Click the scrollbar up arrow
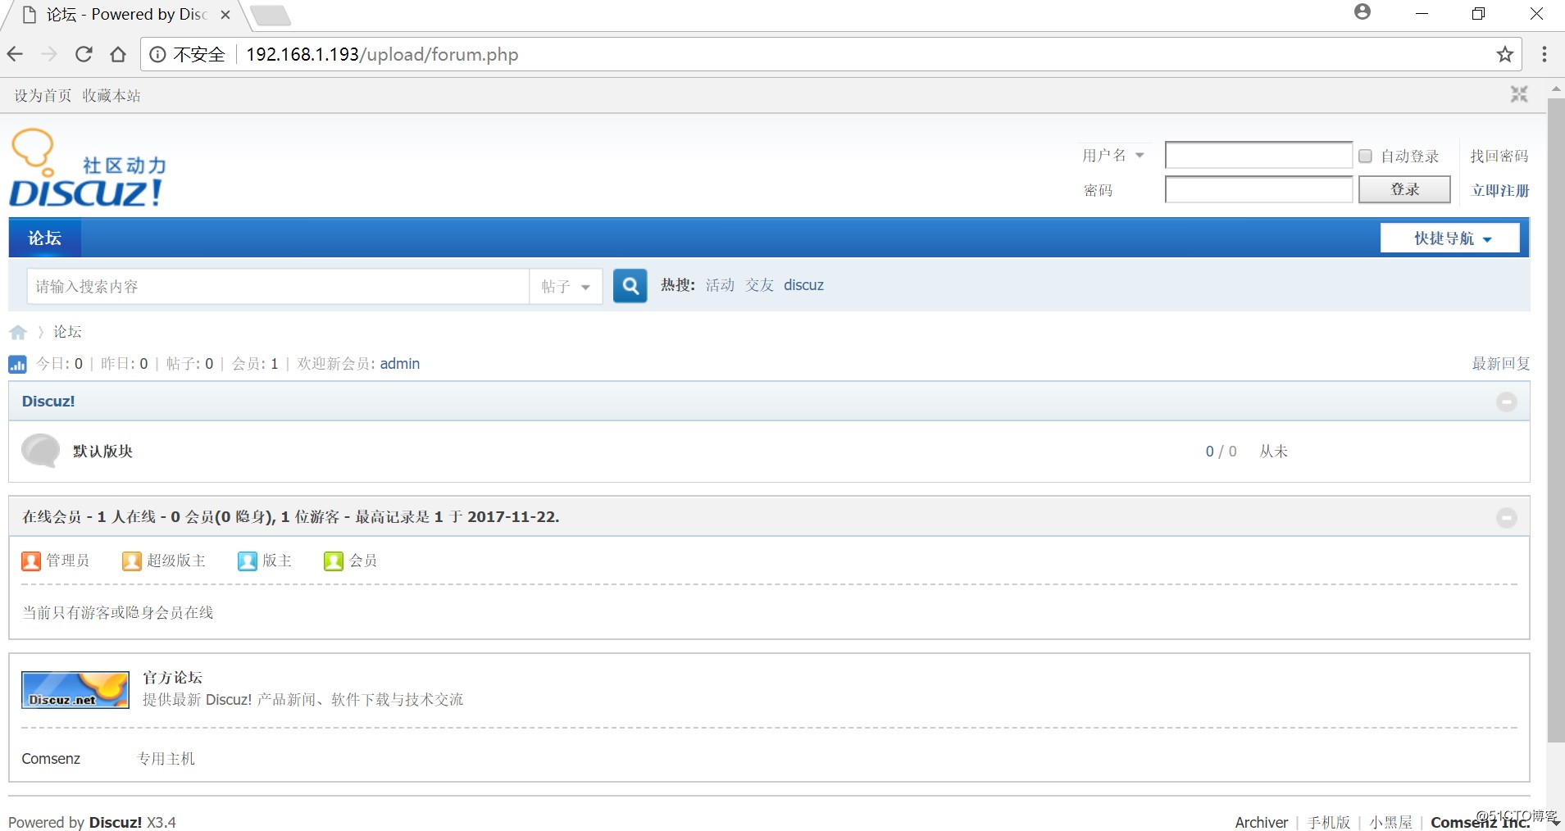 pos(1556,88)
